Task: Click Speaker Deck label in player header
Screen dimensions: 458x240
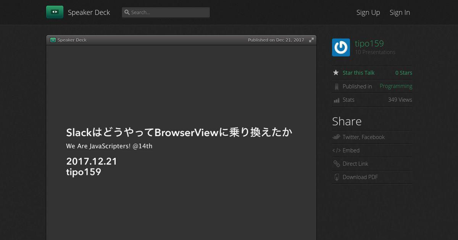Action: pyautogui.click(x=72, y=40)
